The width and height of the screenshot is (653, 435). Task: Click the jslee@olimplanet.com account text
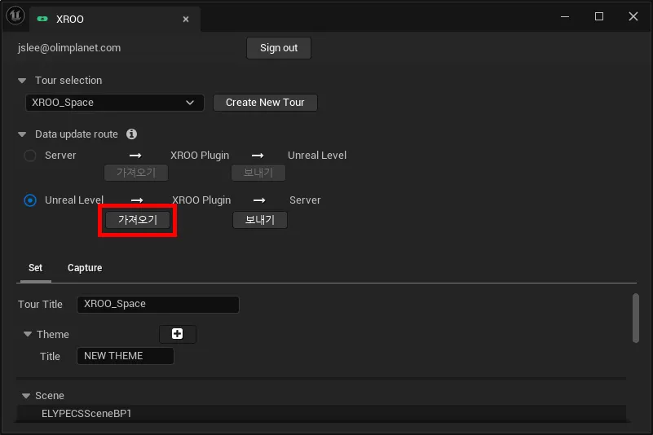(x=69, y=48)
